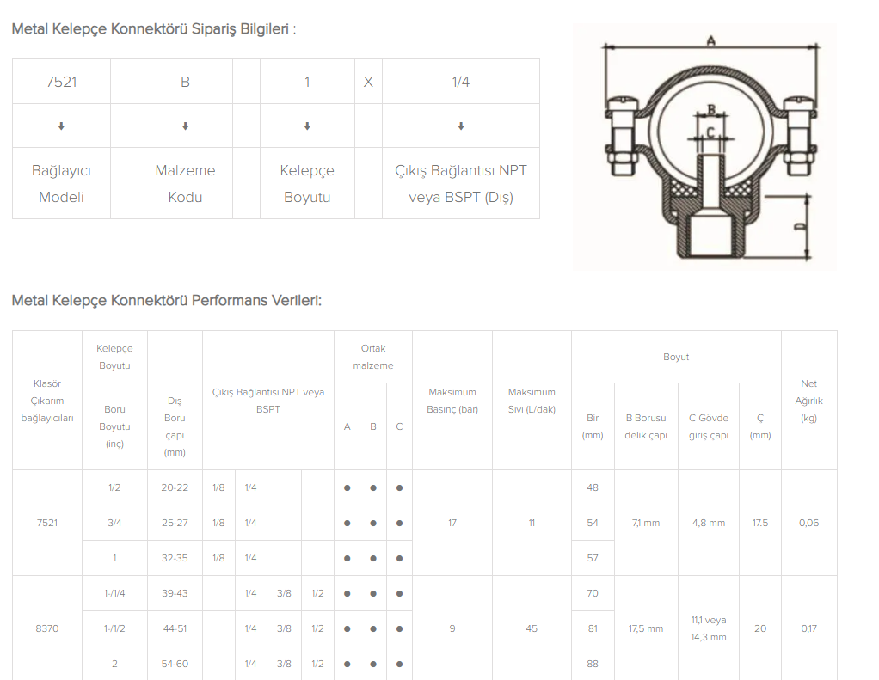879x680 pixels.
Task: Click the "Sipariş Bilgileri" section heading
Action: 153,29
